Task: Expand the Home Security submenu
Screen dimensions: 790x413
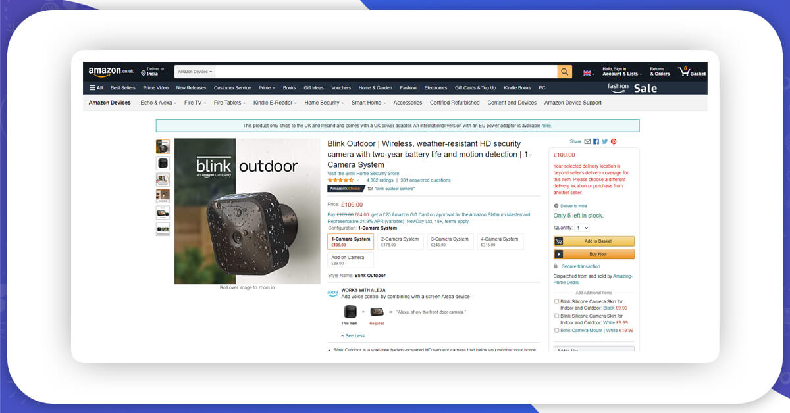Action: (x=324, y=103)
